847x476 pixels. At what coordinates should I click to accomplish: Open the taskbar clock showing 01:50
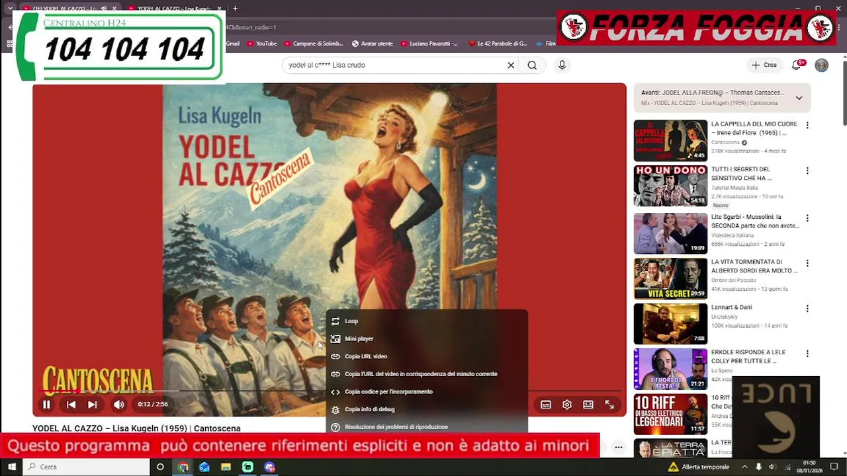(809, 467)
